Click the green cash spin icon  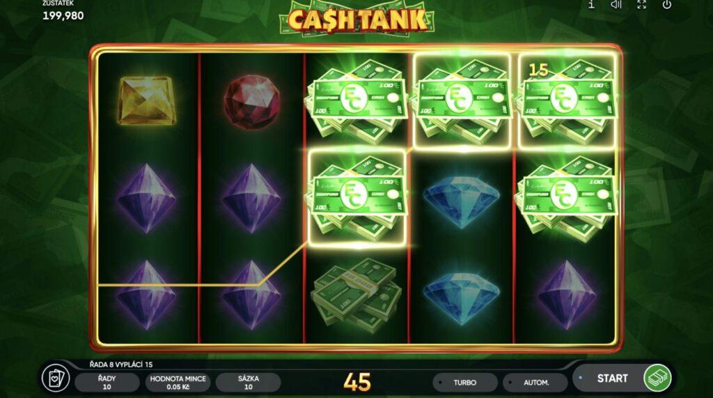tap(657, 378)
